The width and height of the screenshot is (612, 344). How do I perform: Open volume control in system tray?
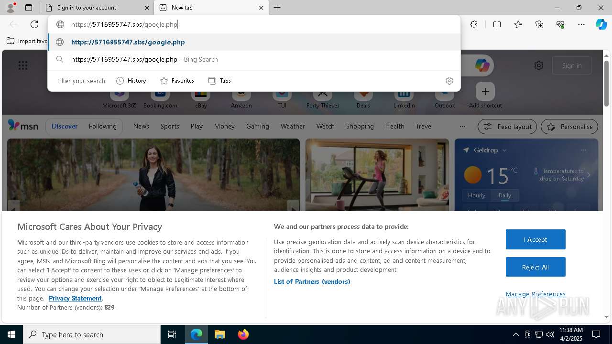click(x=550, y=334)
